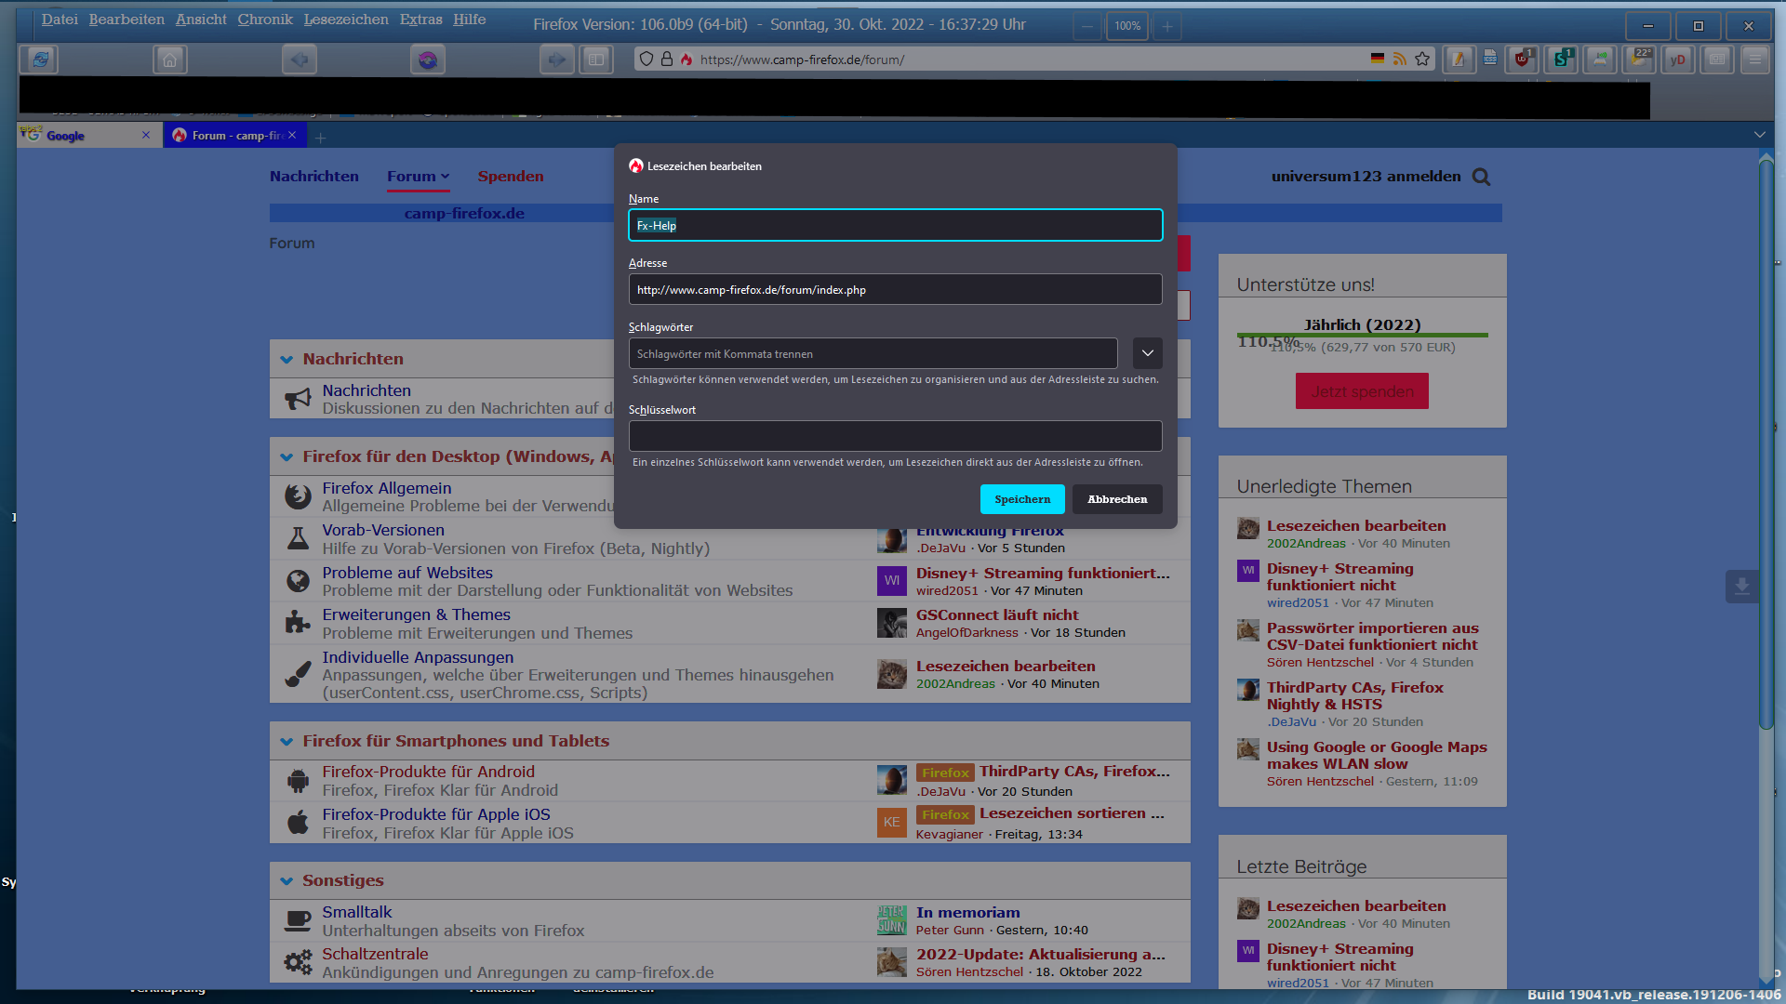
Task: Collapse Firefox für Smartphones und Tablets section
Action: (x=287, y=741)
